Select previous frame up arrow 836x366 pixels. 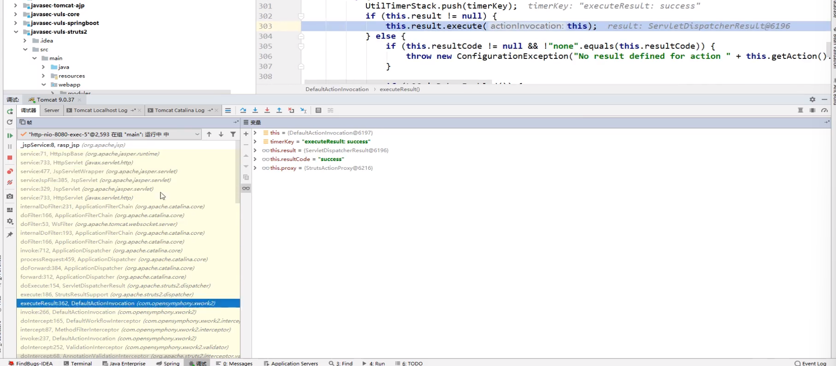click(209, 134)
